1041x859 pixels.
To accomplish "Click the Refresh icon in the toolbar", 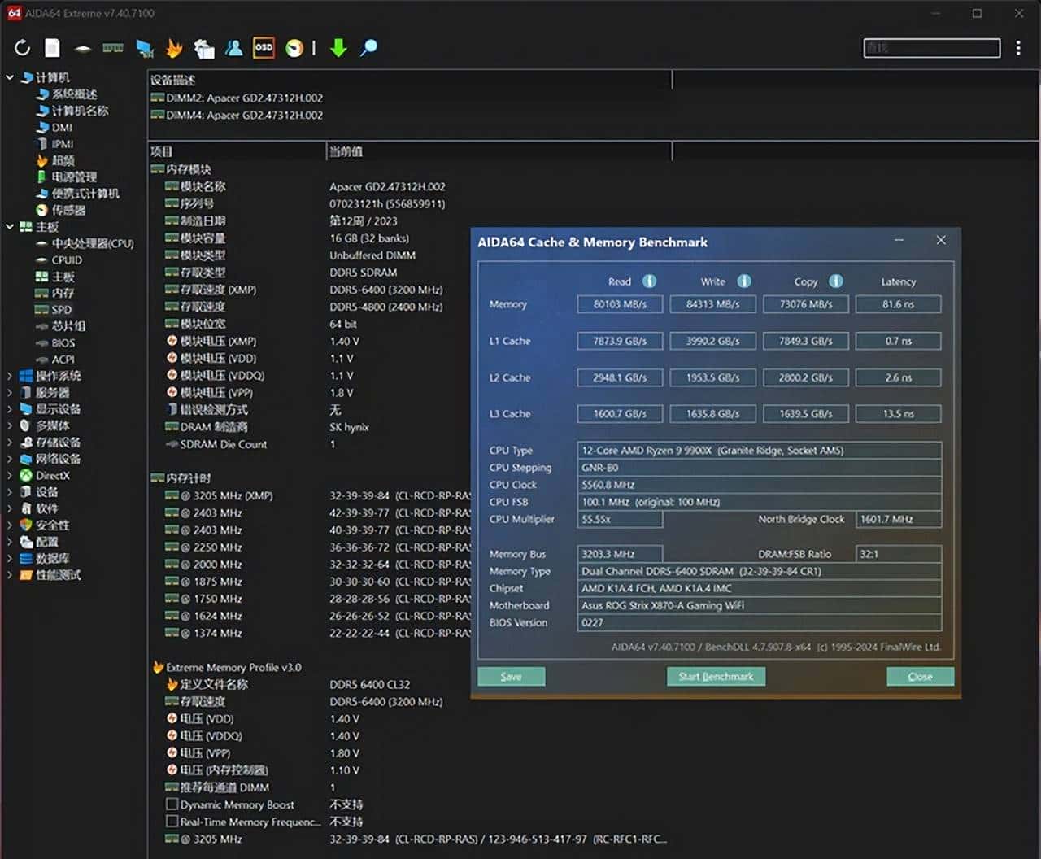I will pos(22,48).
